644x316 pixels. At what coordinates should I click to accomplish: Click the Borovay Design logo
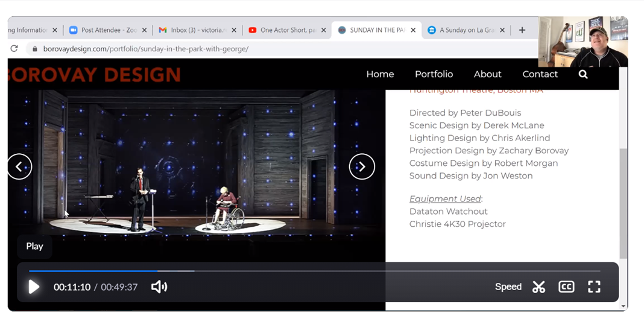[x=94, y=74]
